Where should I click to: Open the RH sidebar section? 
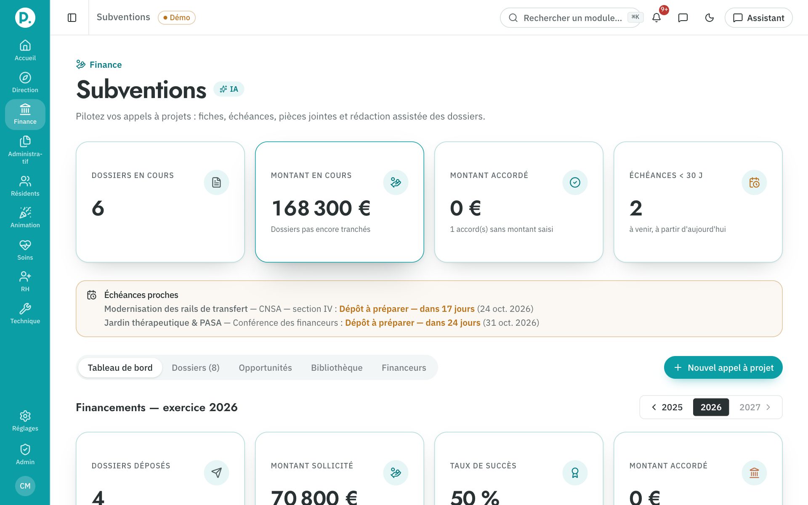point(25,282)
